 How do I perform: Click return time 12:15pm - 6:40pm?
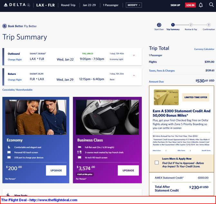[x=92, y=79]
